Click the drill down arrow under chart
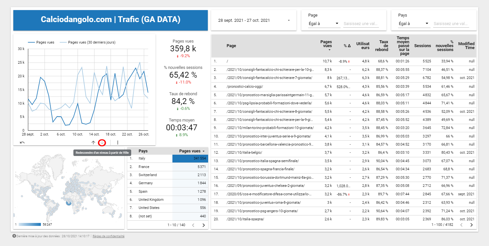Screen dimensions: 489x246 pos(102,142)
